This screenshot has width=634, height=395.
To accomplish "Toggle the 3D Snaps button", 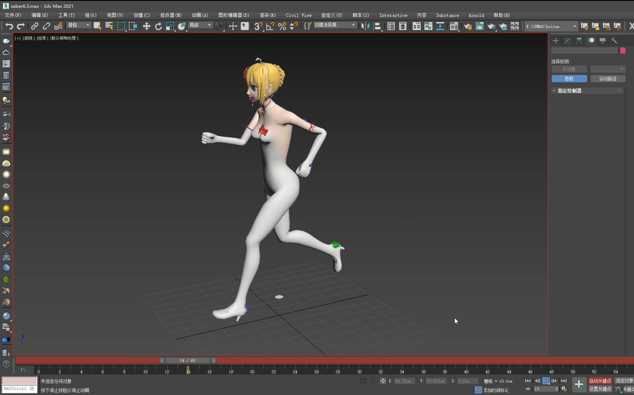I will pyautogui.click(x=258, y=26).
